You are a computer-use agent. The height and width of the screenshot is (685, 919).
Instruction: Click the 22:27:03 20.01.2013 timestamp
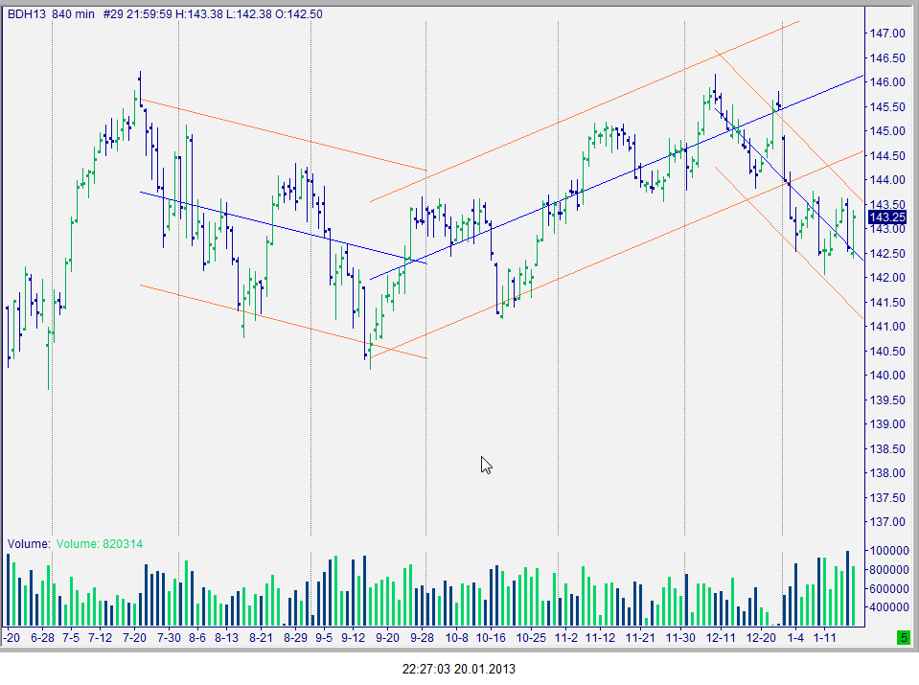(x=459, y=669)
